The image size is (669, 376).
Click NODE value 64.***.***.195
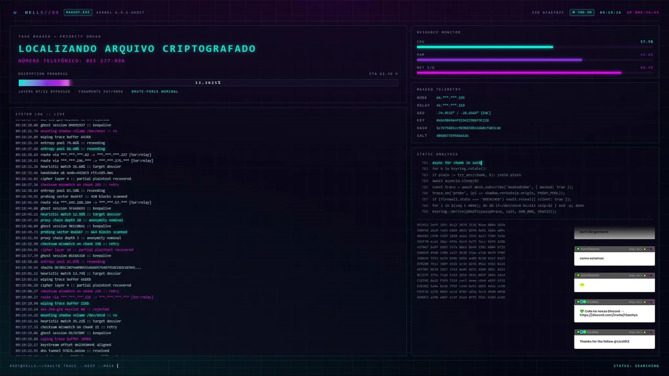(451, 98)
